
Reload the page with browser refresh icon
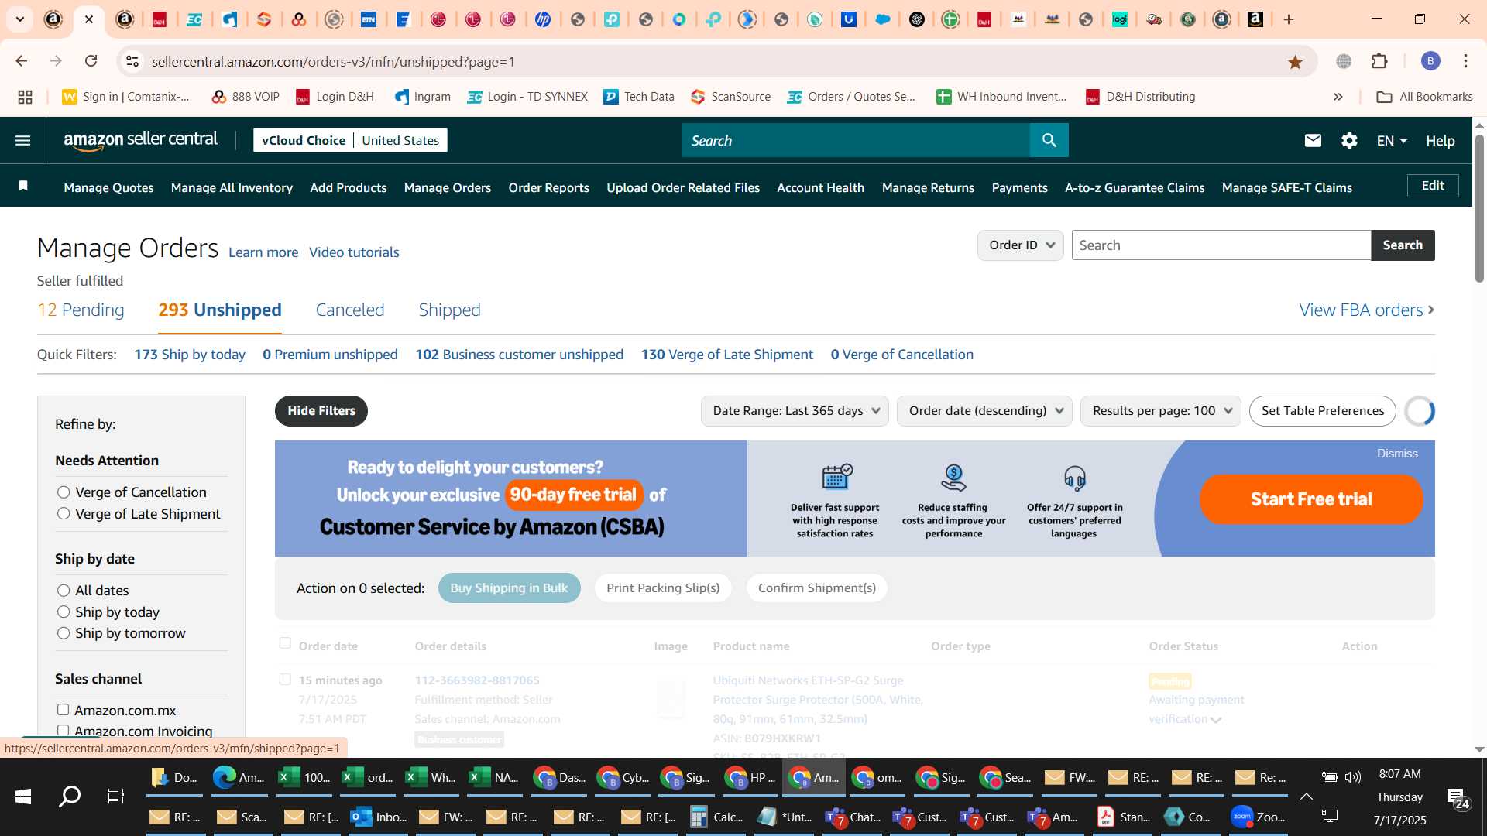(x=91, y=61)
